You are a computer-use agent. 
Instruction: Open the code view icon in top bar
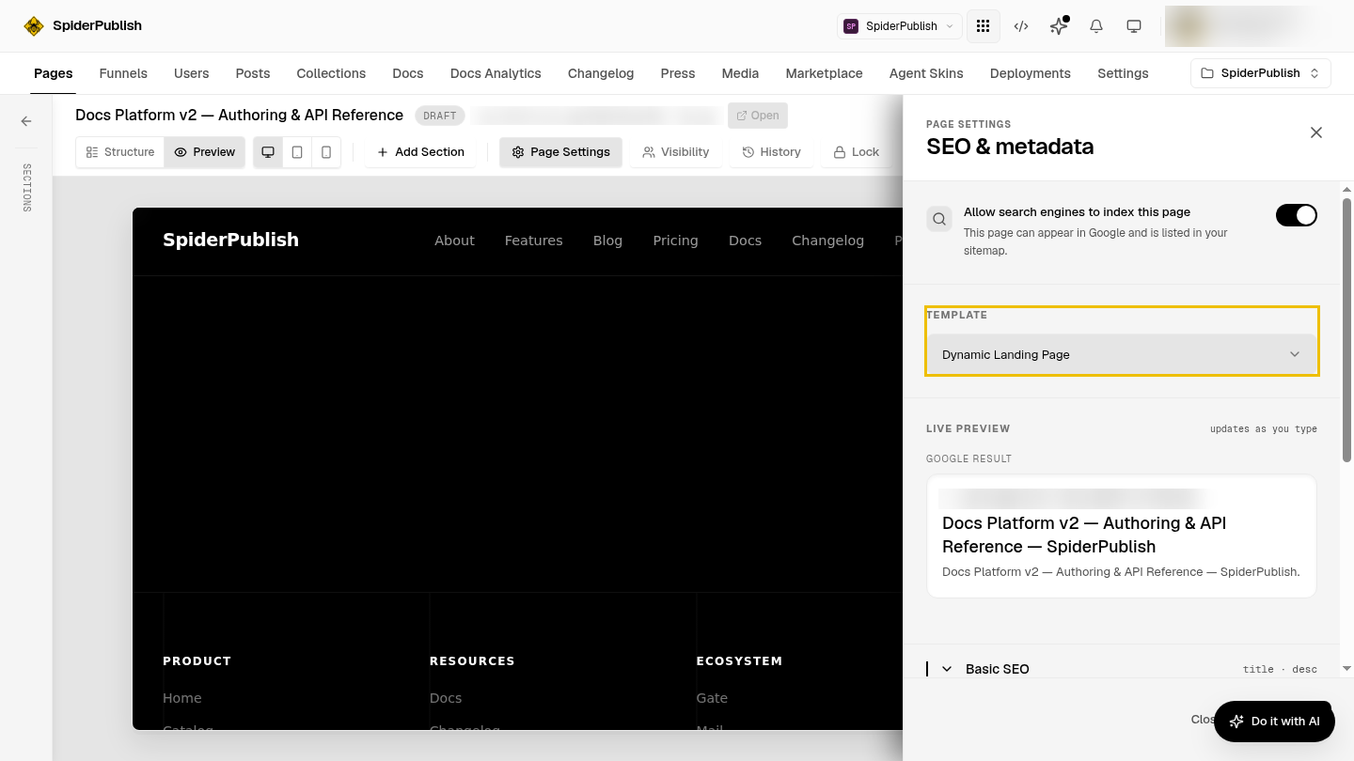pos(1021,26)
